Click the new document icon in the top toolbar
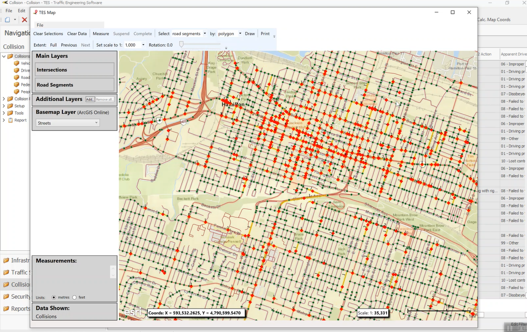This screenshot has height=332, width=527. [7, 20]
